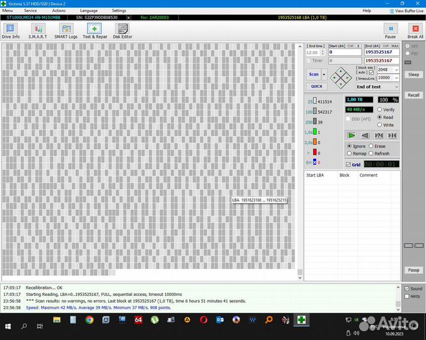Open File Explorer from taskbar

point(57,320)
